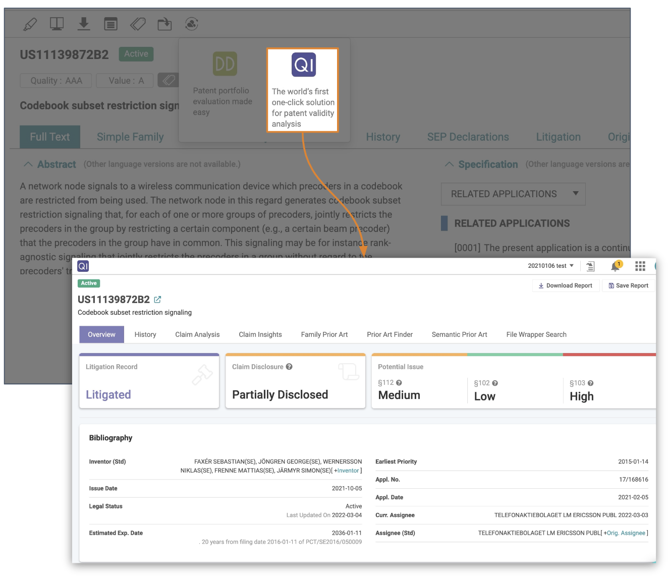The width and height of the screenshot is (668, 578).
Task: Click the Litigated status link
Action: click(x=108, y=394)
